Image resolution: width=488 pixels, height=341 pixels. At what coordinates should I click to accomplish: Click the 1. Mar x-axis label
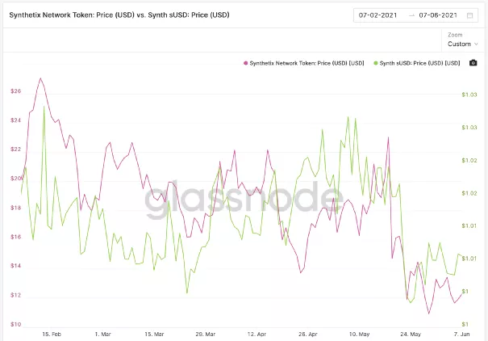click(x=102, y=333)
